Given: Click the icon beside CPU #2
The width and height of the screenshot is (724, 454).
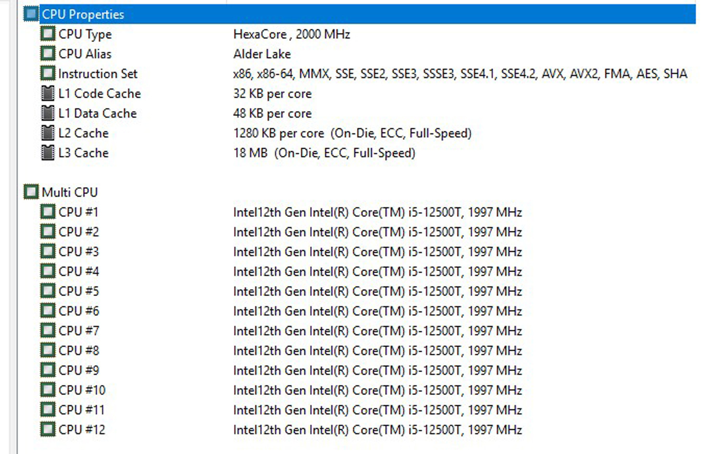Looking at the screenshot, I should [48, 232].
